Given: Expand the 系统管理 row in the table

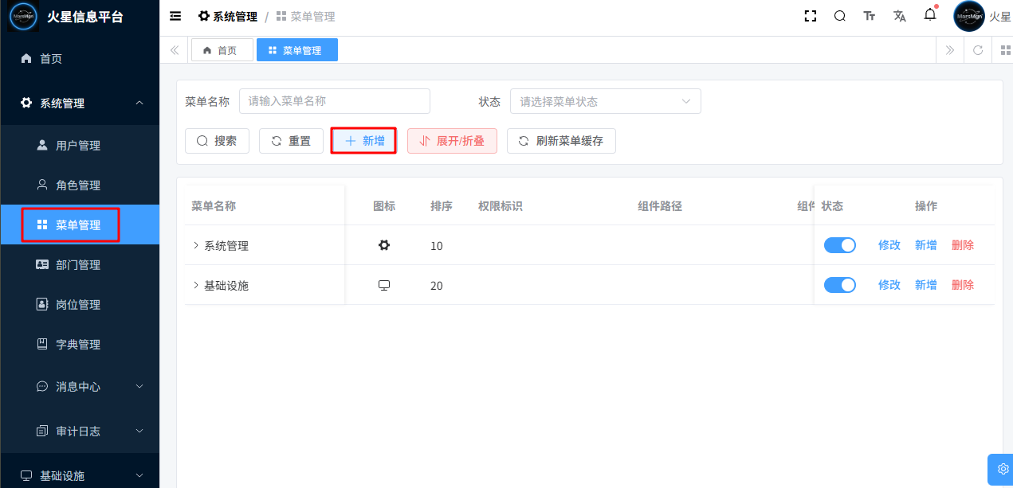Looking at the screenshot, I should tap(196, 245).
